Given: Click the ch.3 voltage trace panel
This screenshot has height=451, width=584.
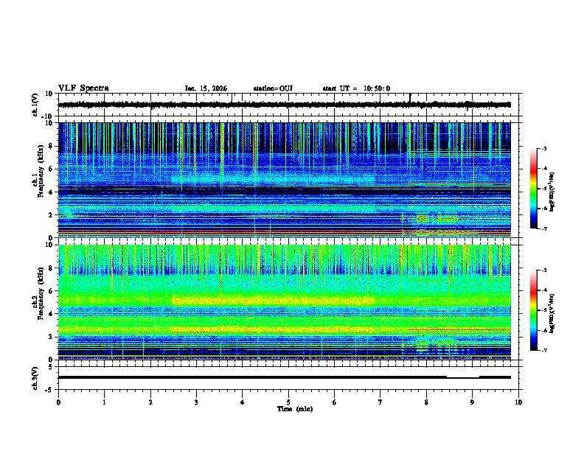Looking at the screenshot, I should pyautogui.click(x=290, y=378).
